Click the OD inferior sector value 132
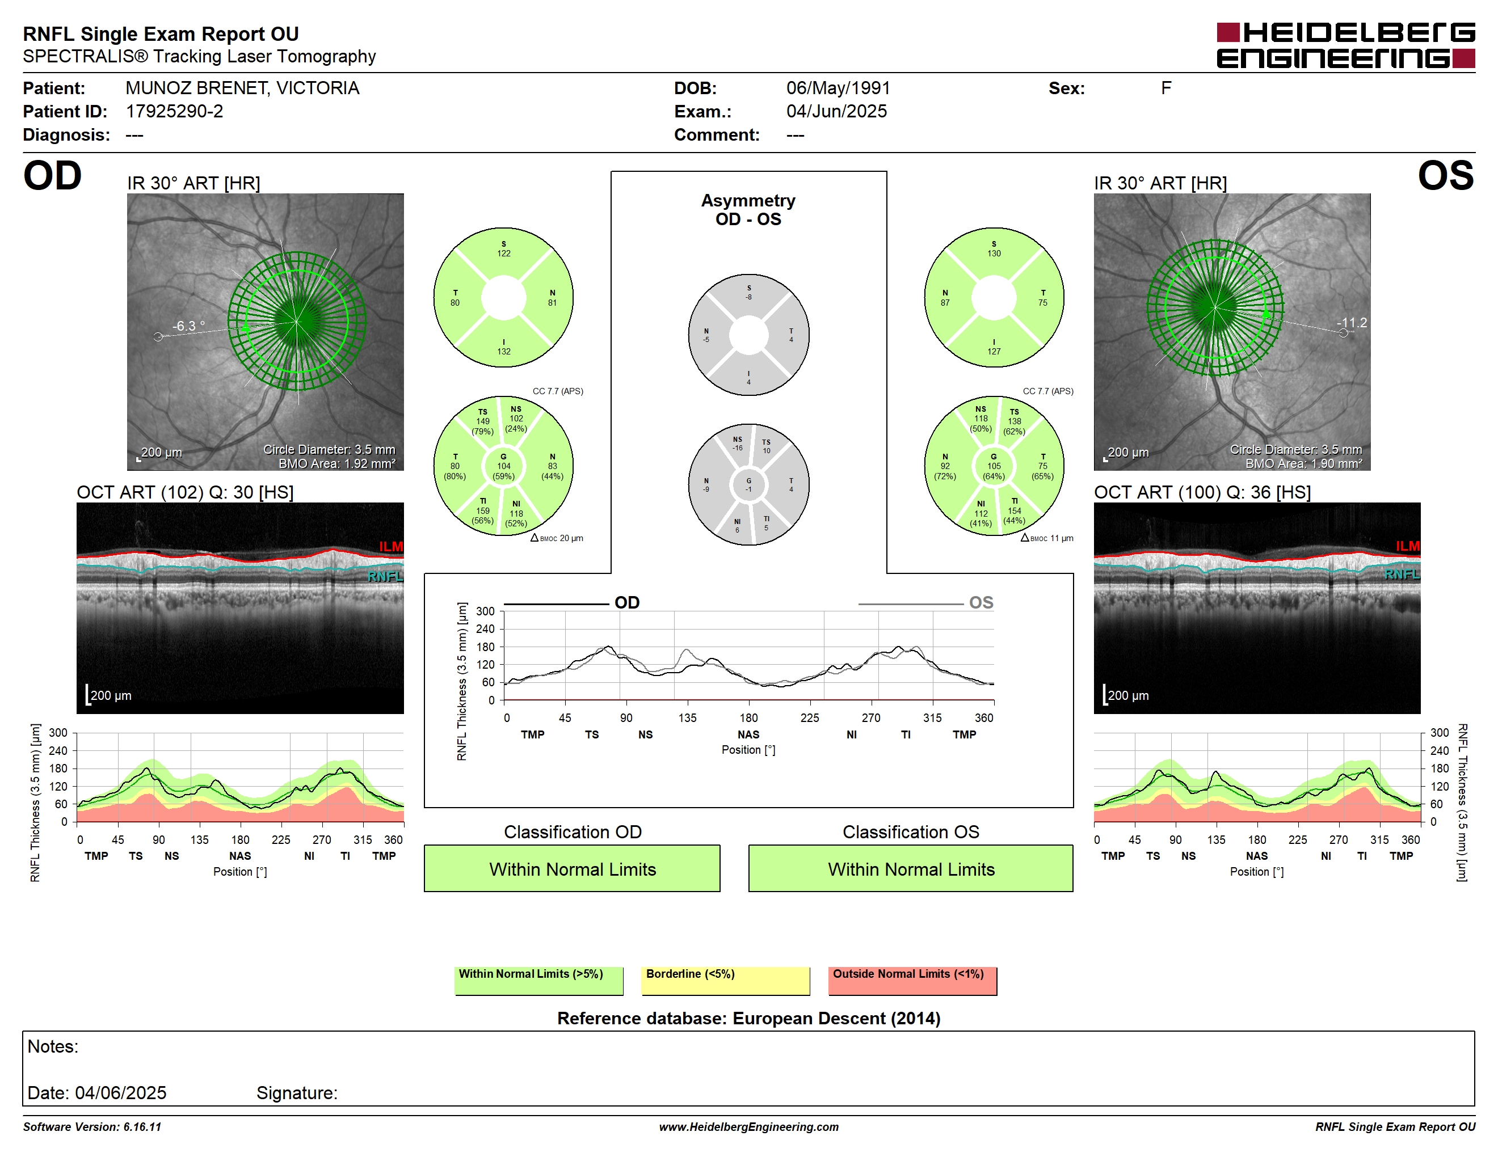Screen dimensions: 1498x1157 (x=503, y=351)
